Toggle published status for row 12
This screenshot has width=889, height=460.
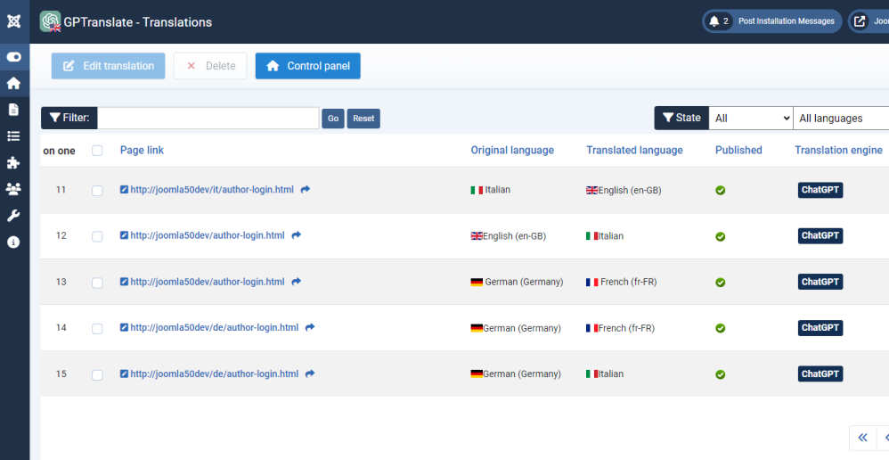coord(720,236)
